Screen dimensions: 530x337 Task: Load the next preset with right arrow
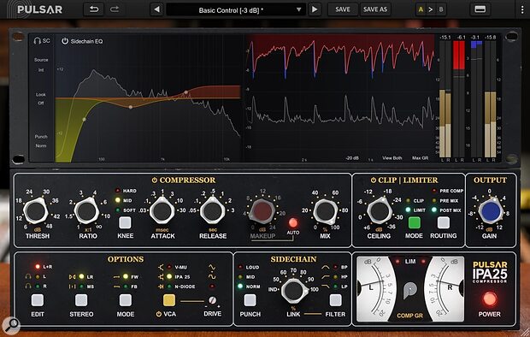[315, 9]
